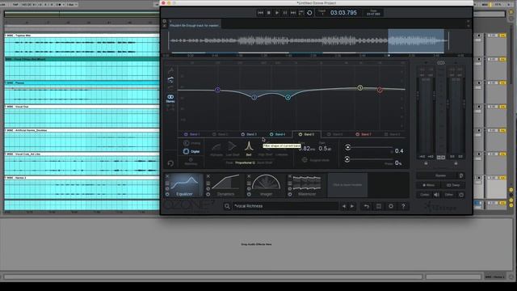
Task: Select Analog EQ mode
Action: pyautogui.click(x=191, y=143)
